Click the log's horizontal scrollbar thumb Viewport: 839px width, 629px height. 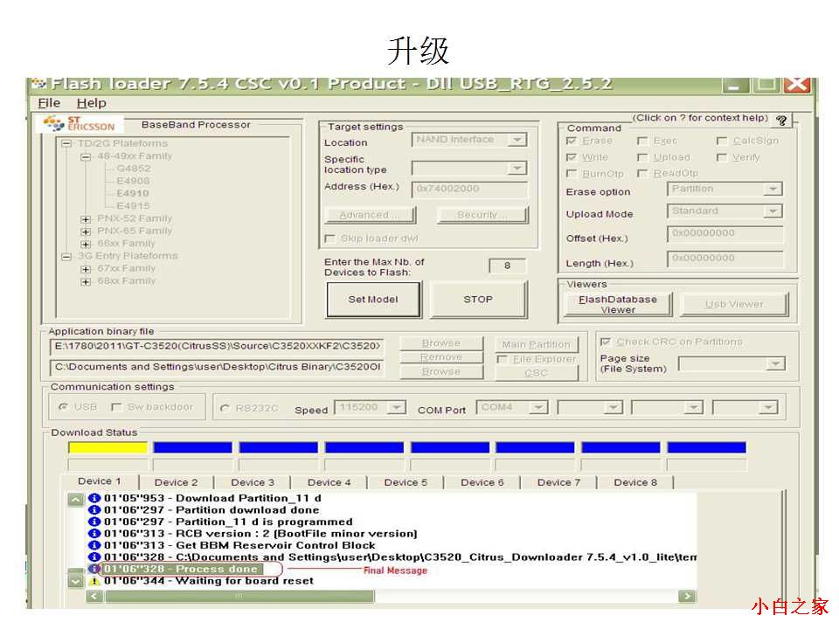(239, 596)
